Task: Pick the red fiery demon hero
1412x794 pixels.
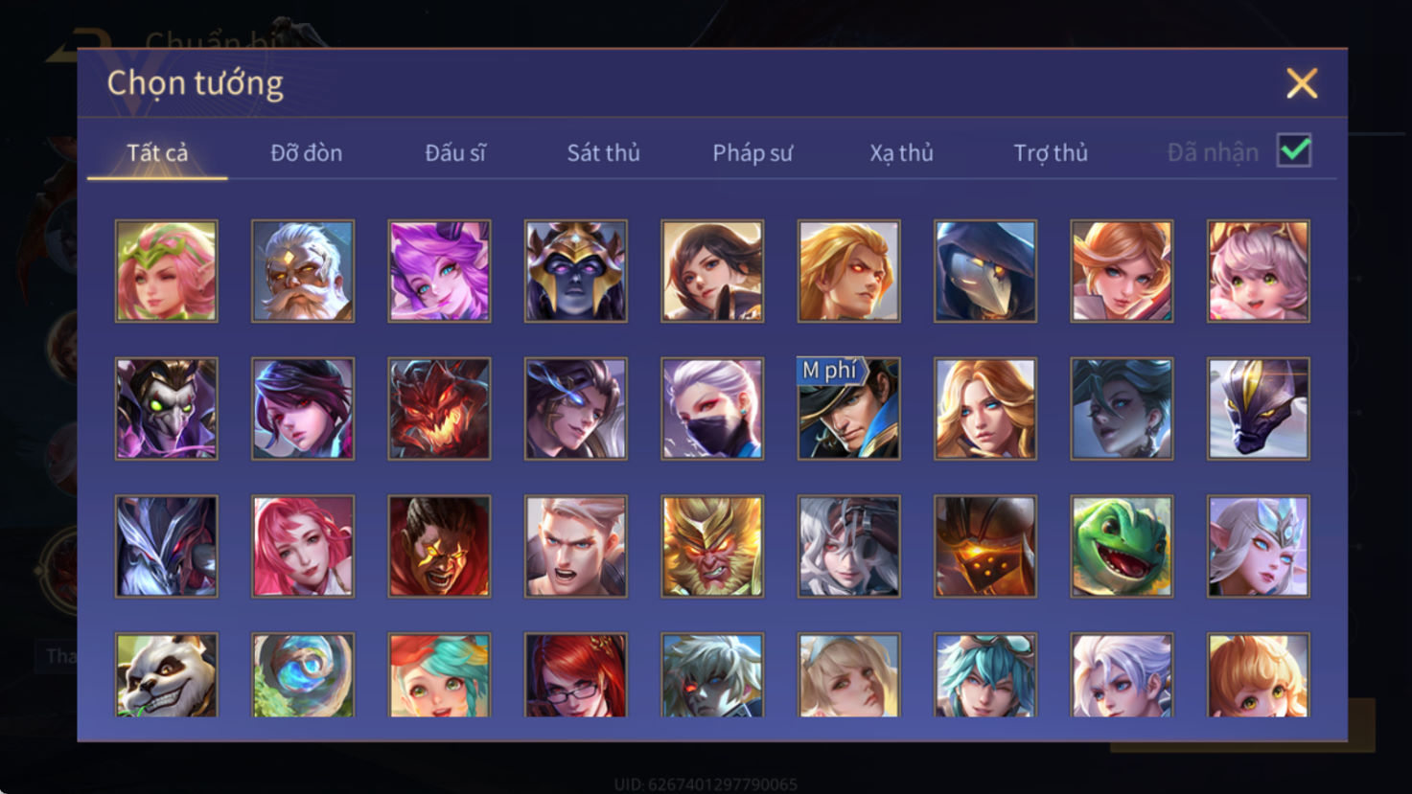Action: [439, 409]
